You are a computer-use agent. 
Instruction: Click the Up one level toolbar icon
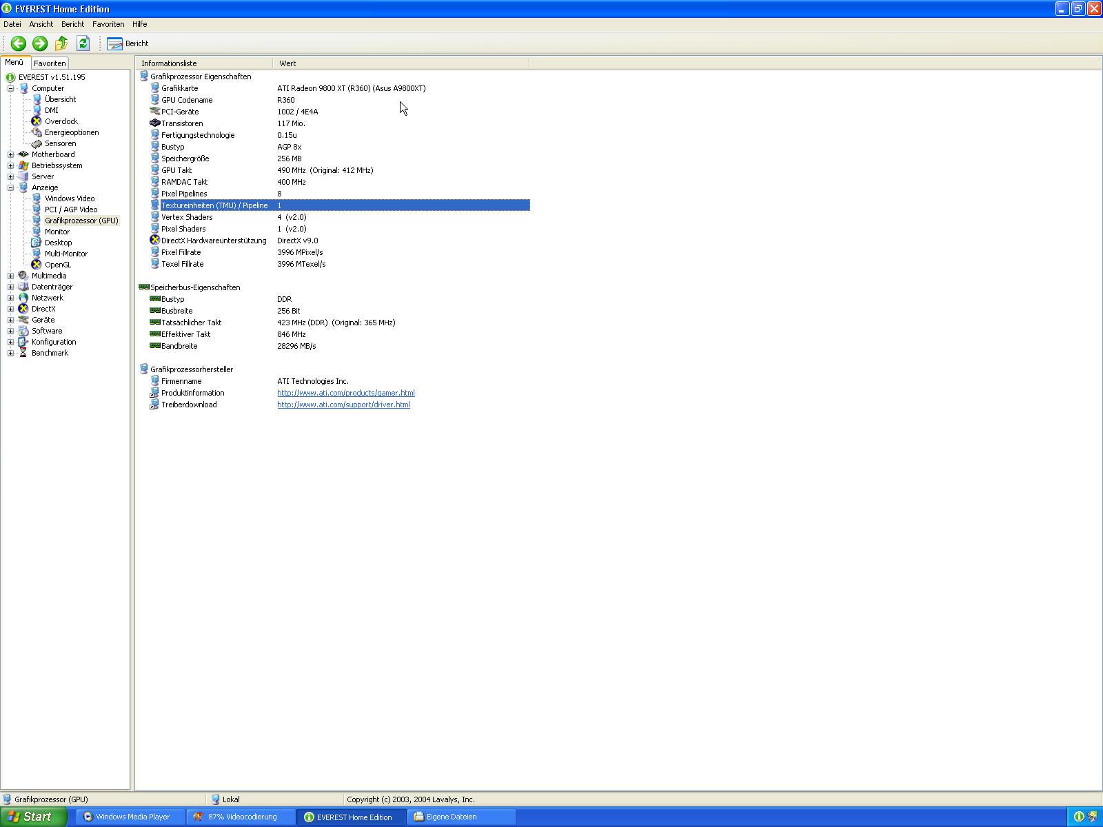[x=61, y=43]
